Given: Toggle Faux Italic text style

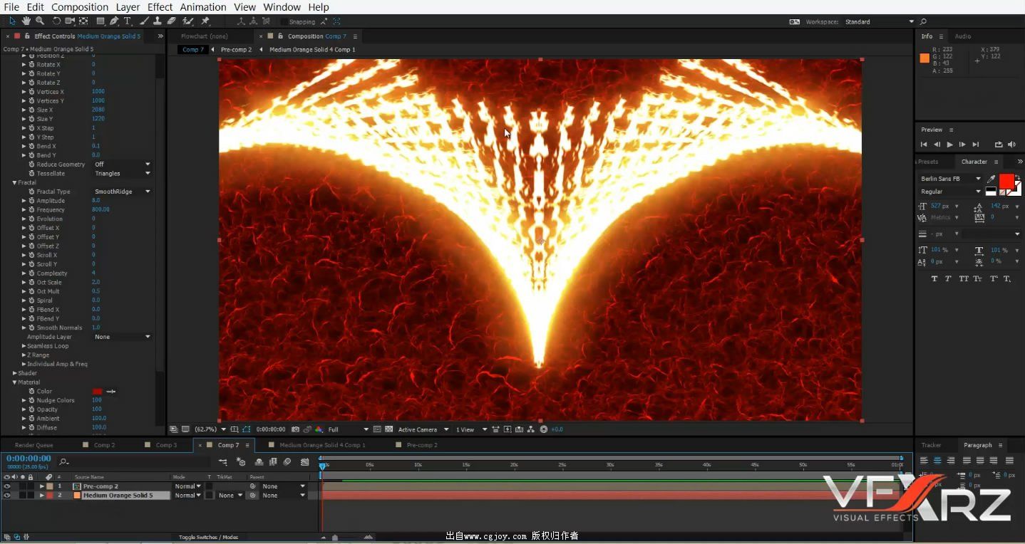Looking at the screenshot, I should (948, 278).
